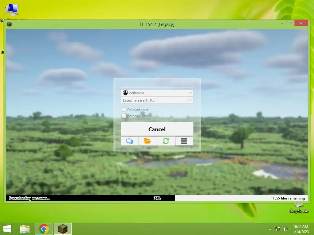
Task: Click the 'Latest release 1.19.3' version field
Action: pos(154,100)
